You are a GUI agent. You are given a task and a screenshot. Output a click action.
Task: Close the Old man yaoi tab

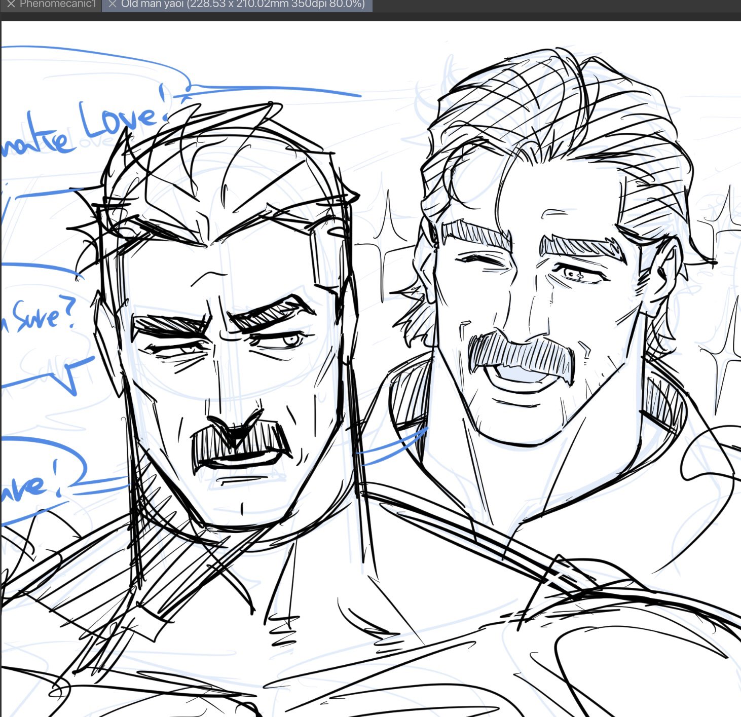(113, 4)
